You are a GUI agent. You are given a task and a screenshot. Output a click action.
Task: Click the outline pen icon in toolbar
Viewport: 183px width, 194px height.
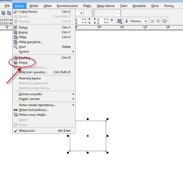click(126, 21)
